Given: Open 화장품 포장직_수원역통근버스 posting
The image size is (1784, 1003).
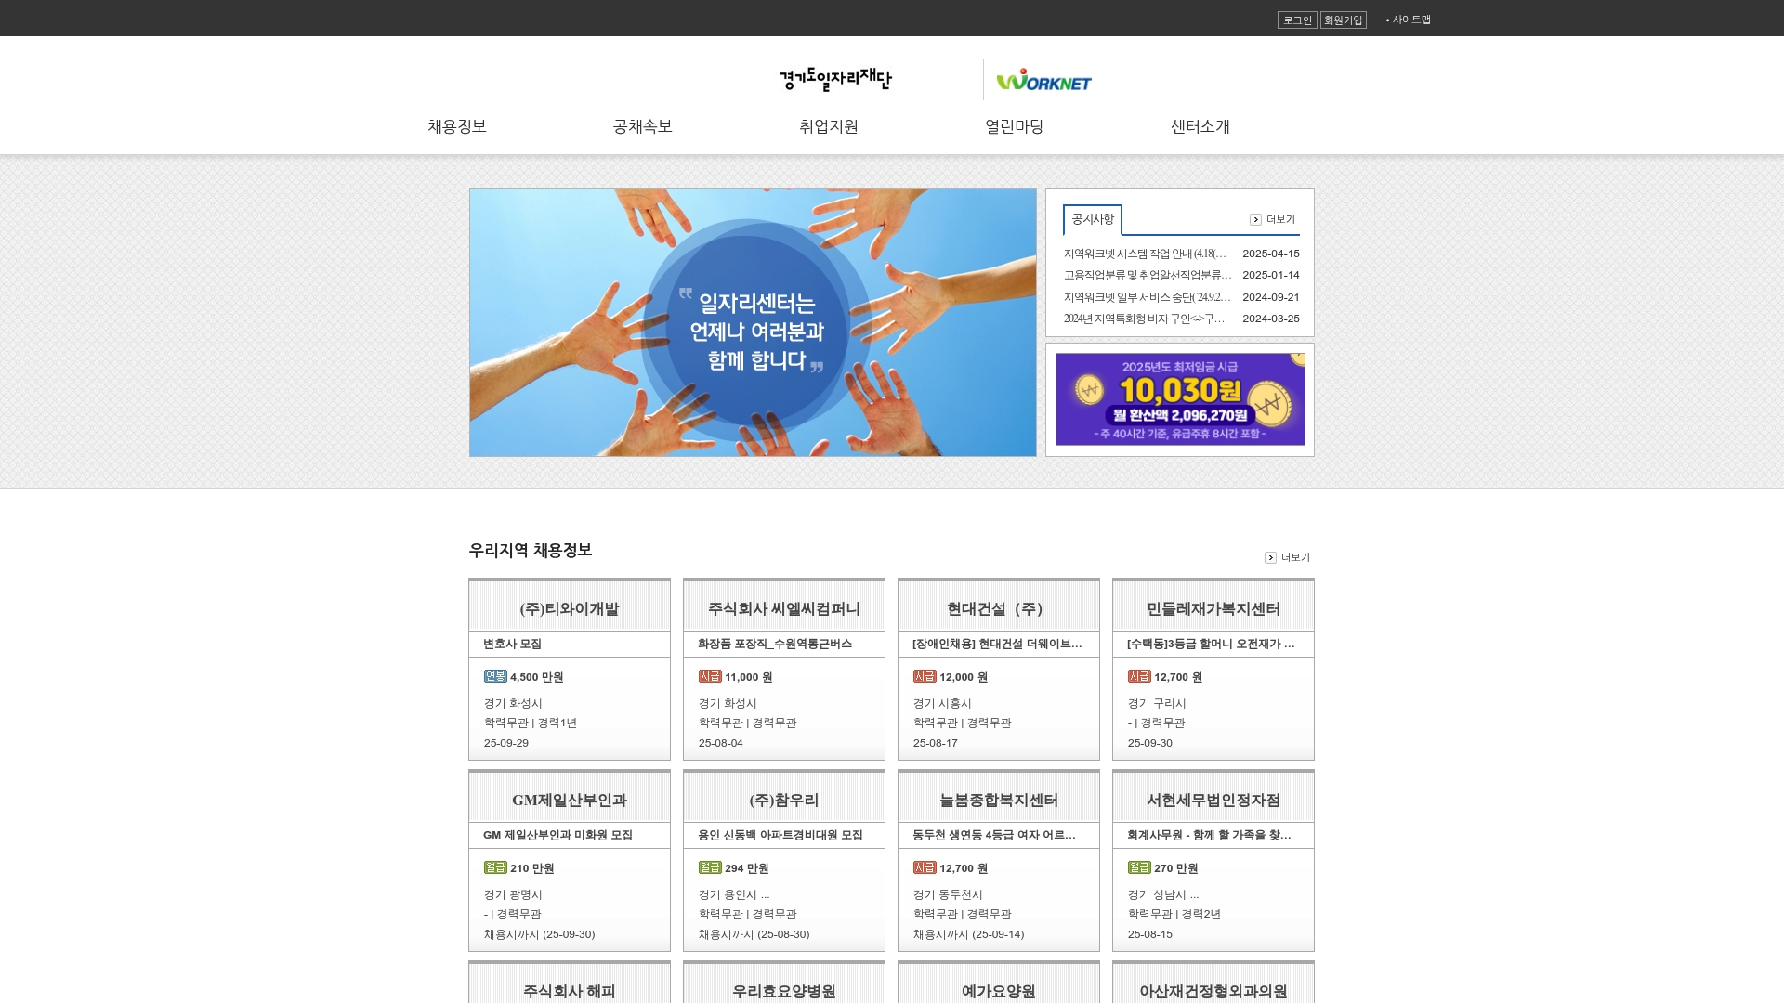Looking at the screenshot, I should 775,644.
